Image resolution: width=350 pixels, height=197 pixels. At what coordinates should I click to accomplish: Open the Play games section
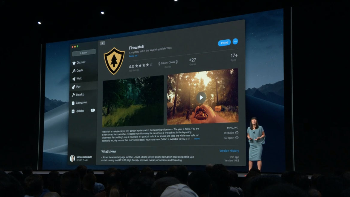point(74,86)
